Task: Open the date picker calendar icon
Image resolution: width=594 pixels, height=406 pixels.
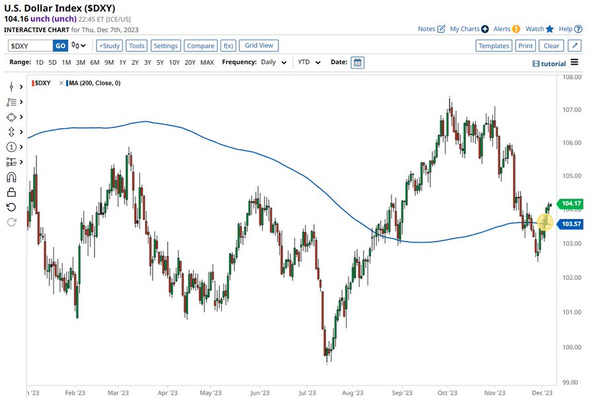Action: tap(357, 63)
